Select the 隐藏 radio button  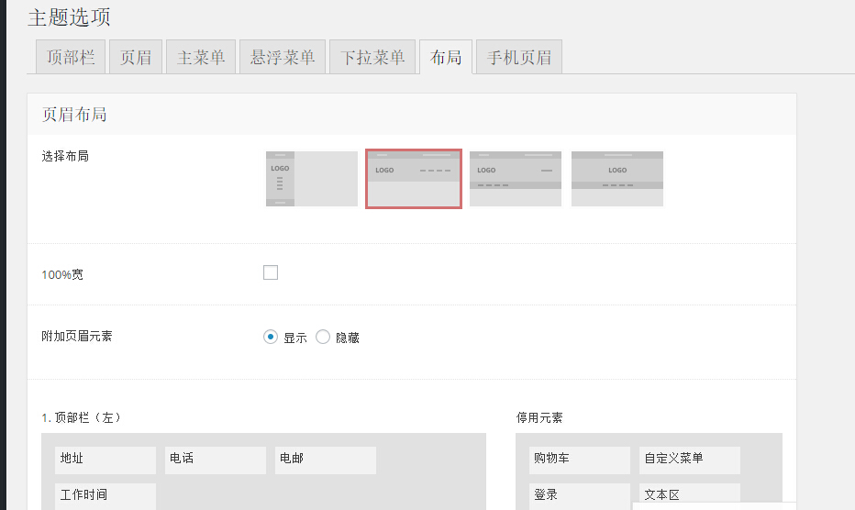pyautogui.click(x=323, y=337)
